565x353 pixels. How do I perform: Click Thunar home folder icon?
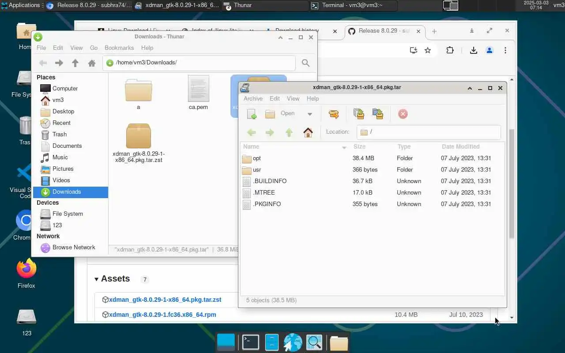pos(92,63)
